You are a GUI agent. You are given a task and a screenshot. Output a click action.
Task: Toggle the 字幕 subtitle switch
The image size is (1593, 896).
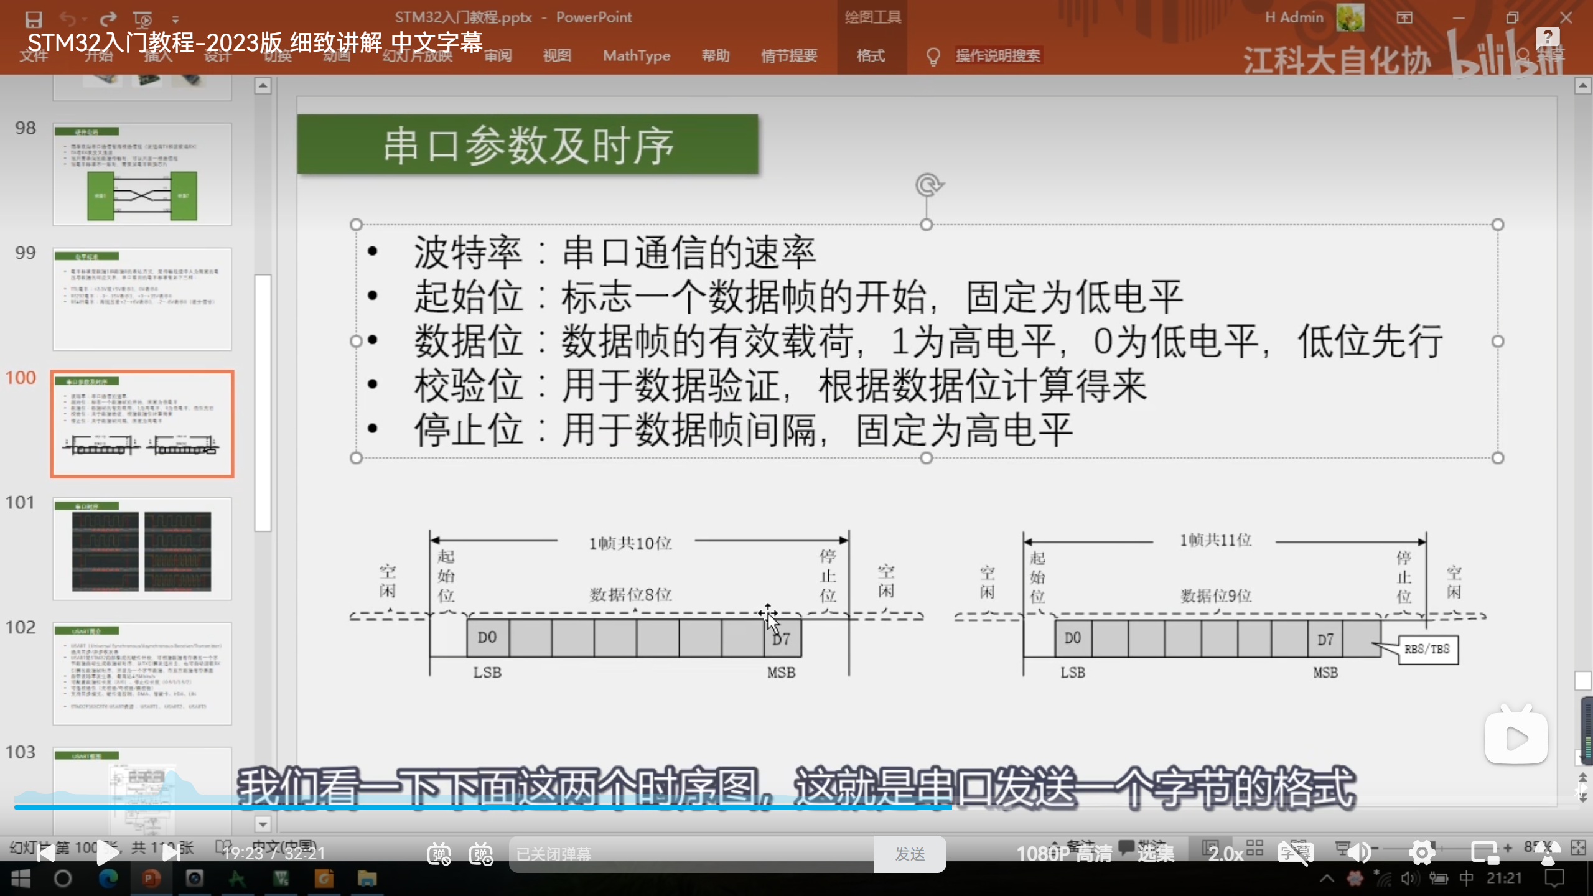1296,853
